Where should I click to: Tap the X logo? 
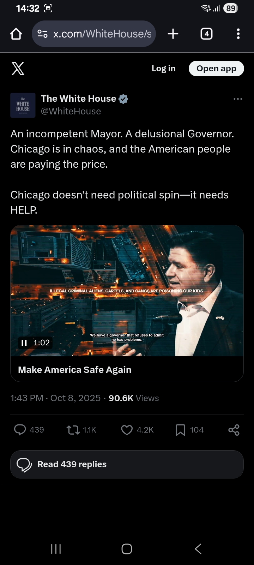coord(18,69)
